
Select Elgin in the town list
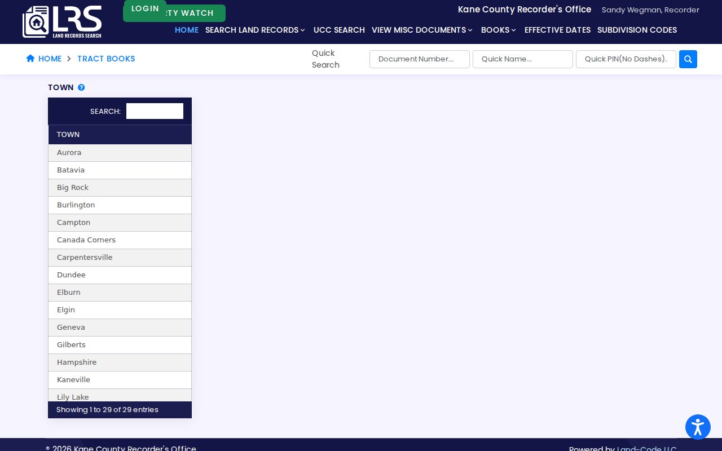pyautogui.click(x=120, y=310)
